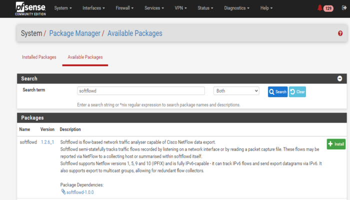The image size is (350, 200).
Task: Click the logout icon in navbar
Action: click(x=344, y=8)
